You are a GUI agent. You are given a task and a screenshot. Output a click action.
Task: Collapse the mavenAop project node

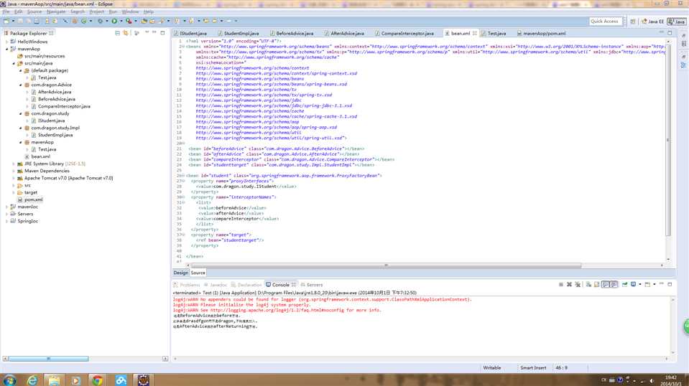tap(6, 49)
